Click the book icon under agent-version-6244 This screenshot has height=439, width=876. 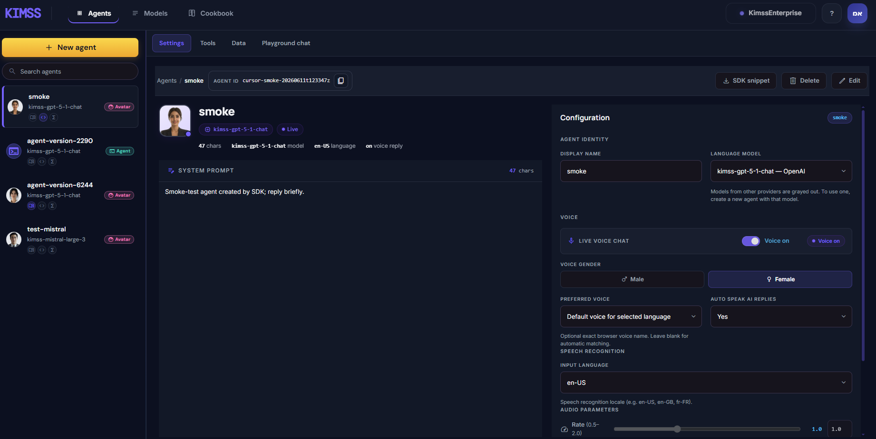(31, 206)
